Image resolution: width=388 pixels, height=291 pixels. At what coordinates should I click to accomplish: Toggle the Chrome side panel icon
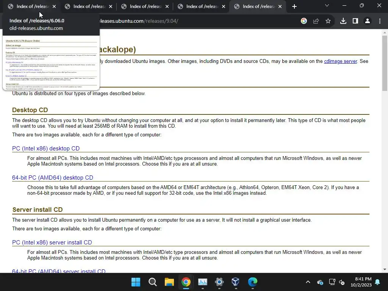coord(355,21)
